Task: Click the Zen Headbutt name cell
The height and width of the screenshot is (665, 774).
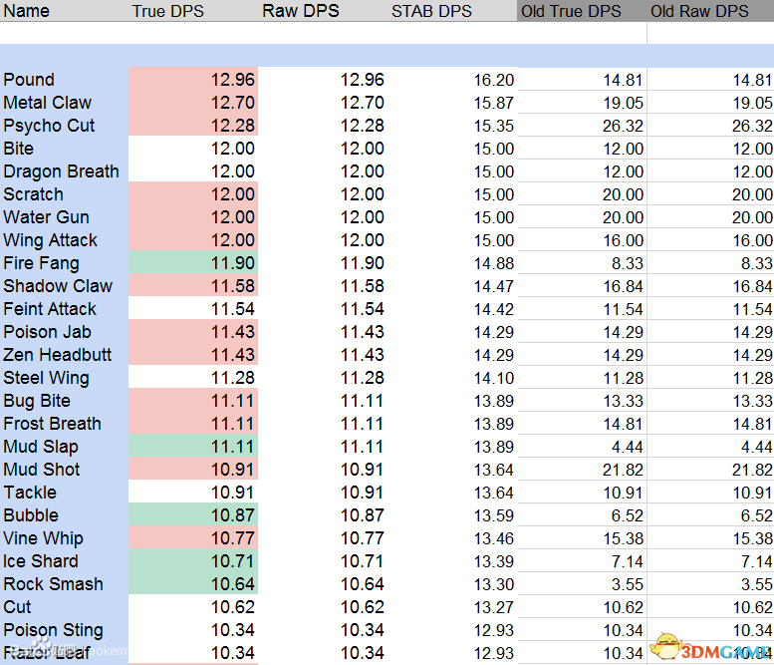Action: [58, 355]
